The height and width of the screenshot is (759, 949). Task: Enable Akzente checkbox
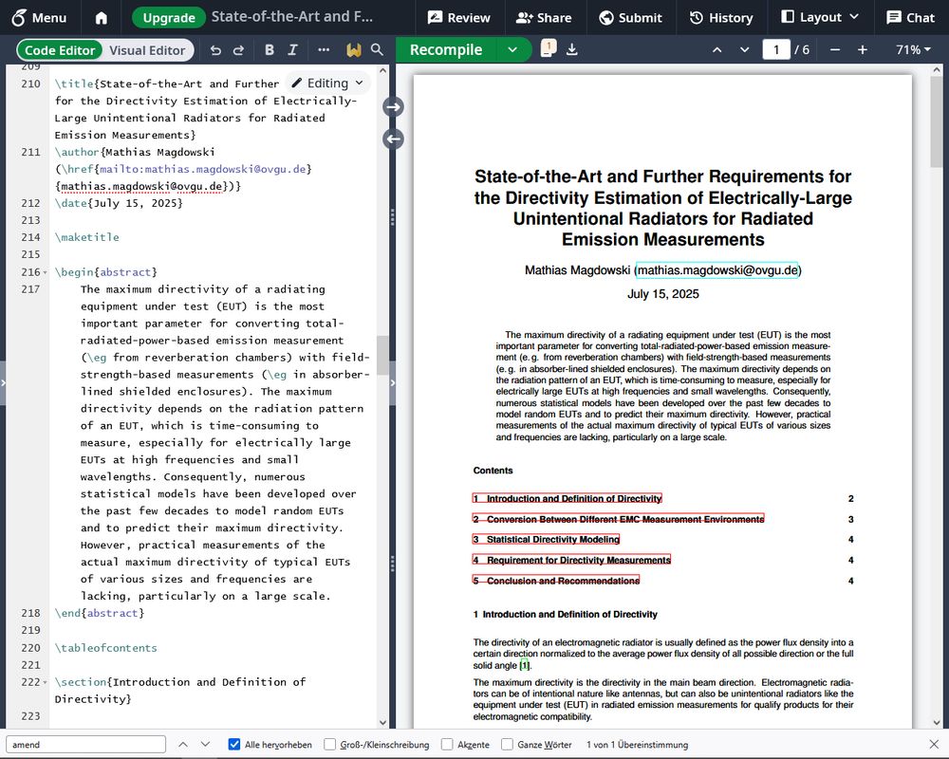(447, 745)
